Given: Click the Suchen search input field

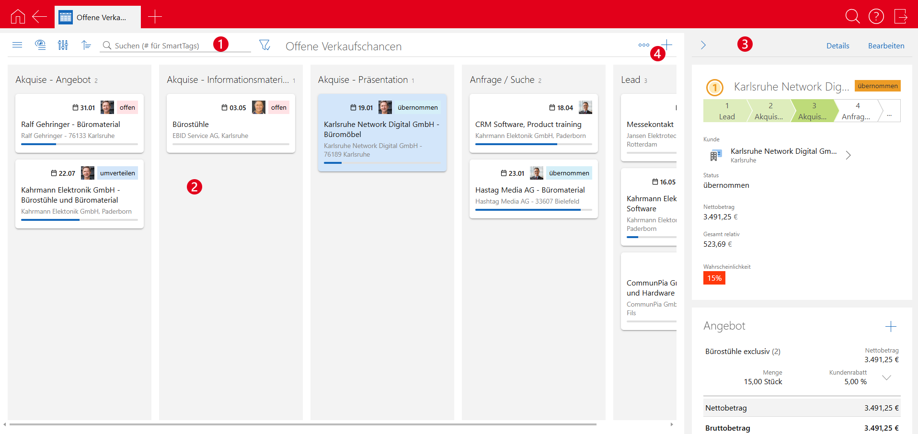Looking at the screenshot, I should click(x=158, y=46).
